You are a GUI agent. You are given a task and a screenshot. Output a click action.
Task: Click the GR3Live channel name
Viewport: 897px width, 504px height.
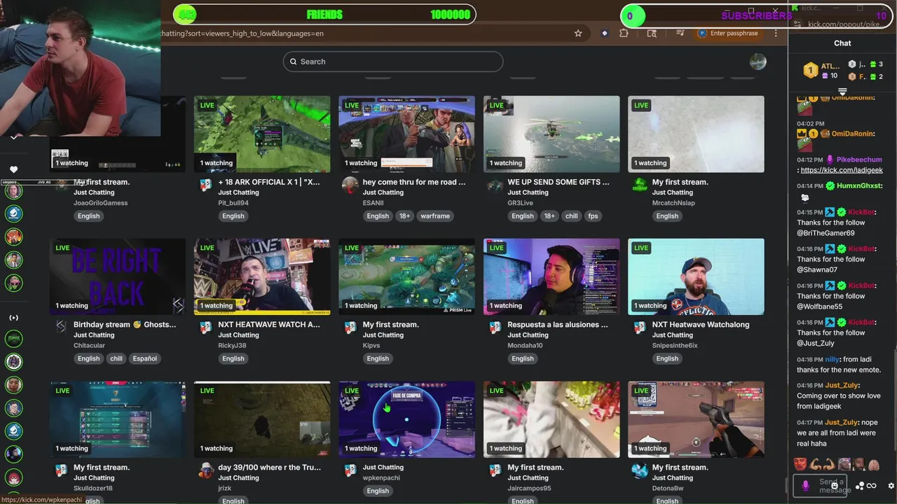pos(520,203)
